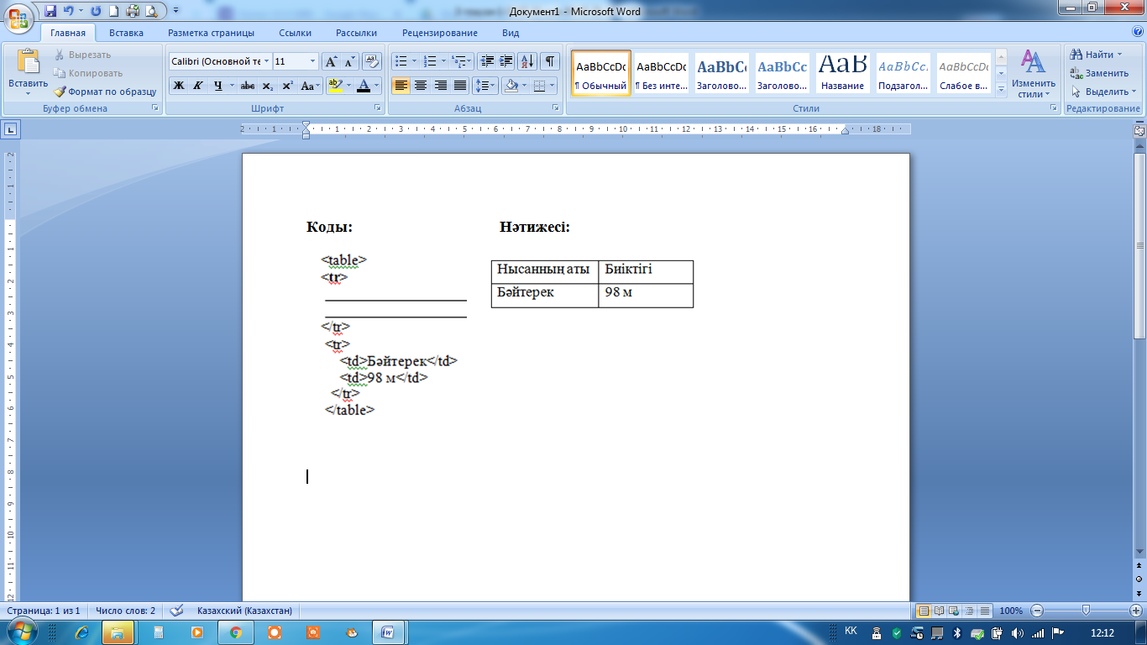Open the Вставка tab
Viewport: 1147px width, 645px height.
click(126, 33)
